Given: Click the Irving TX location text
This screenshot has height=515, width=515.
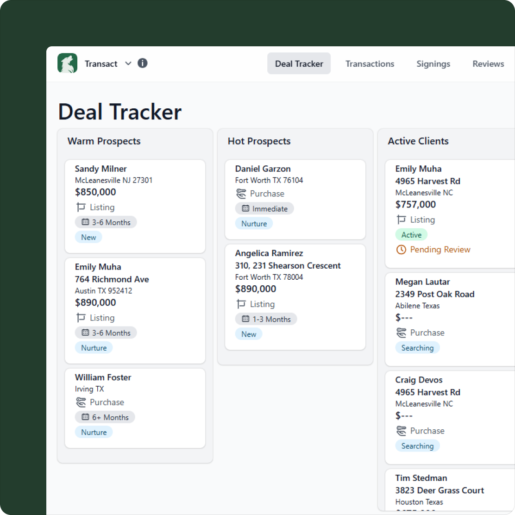Looking at the screenshot, I should (89, 389).
